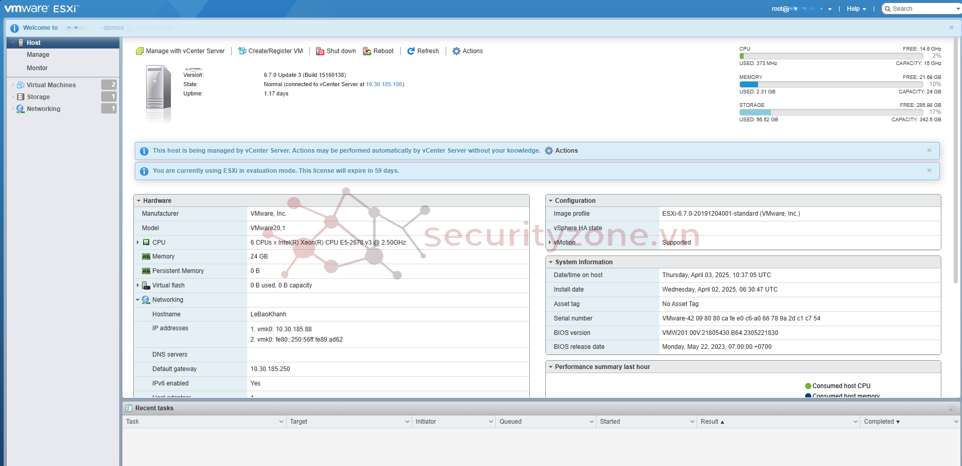Open the Actions gear in toolbar

tap(456, 51)
